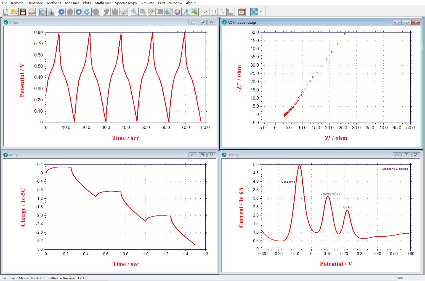Open the Methods menu
This screenshot has width=425, height=281.
tap(54, 3)
